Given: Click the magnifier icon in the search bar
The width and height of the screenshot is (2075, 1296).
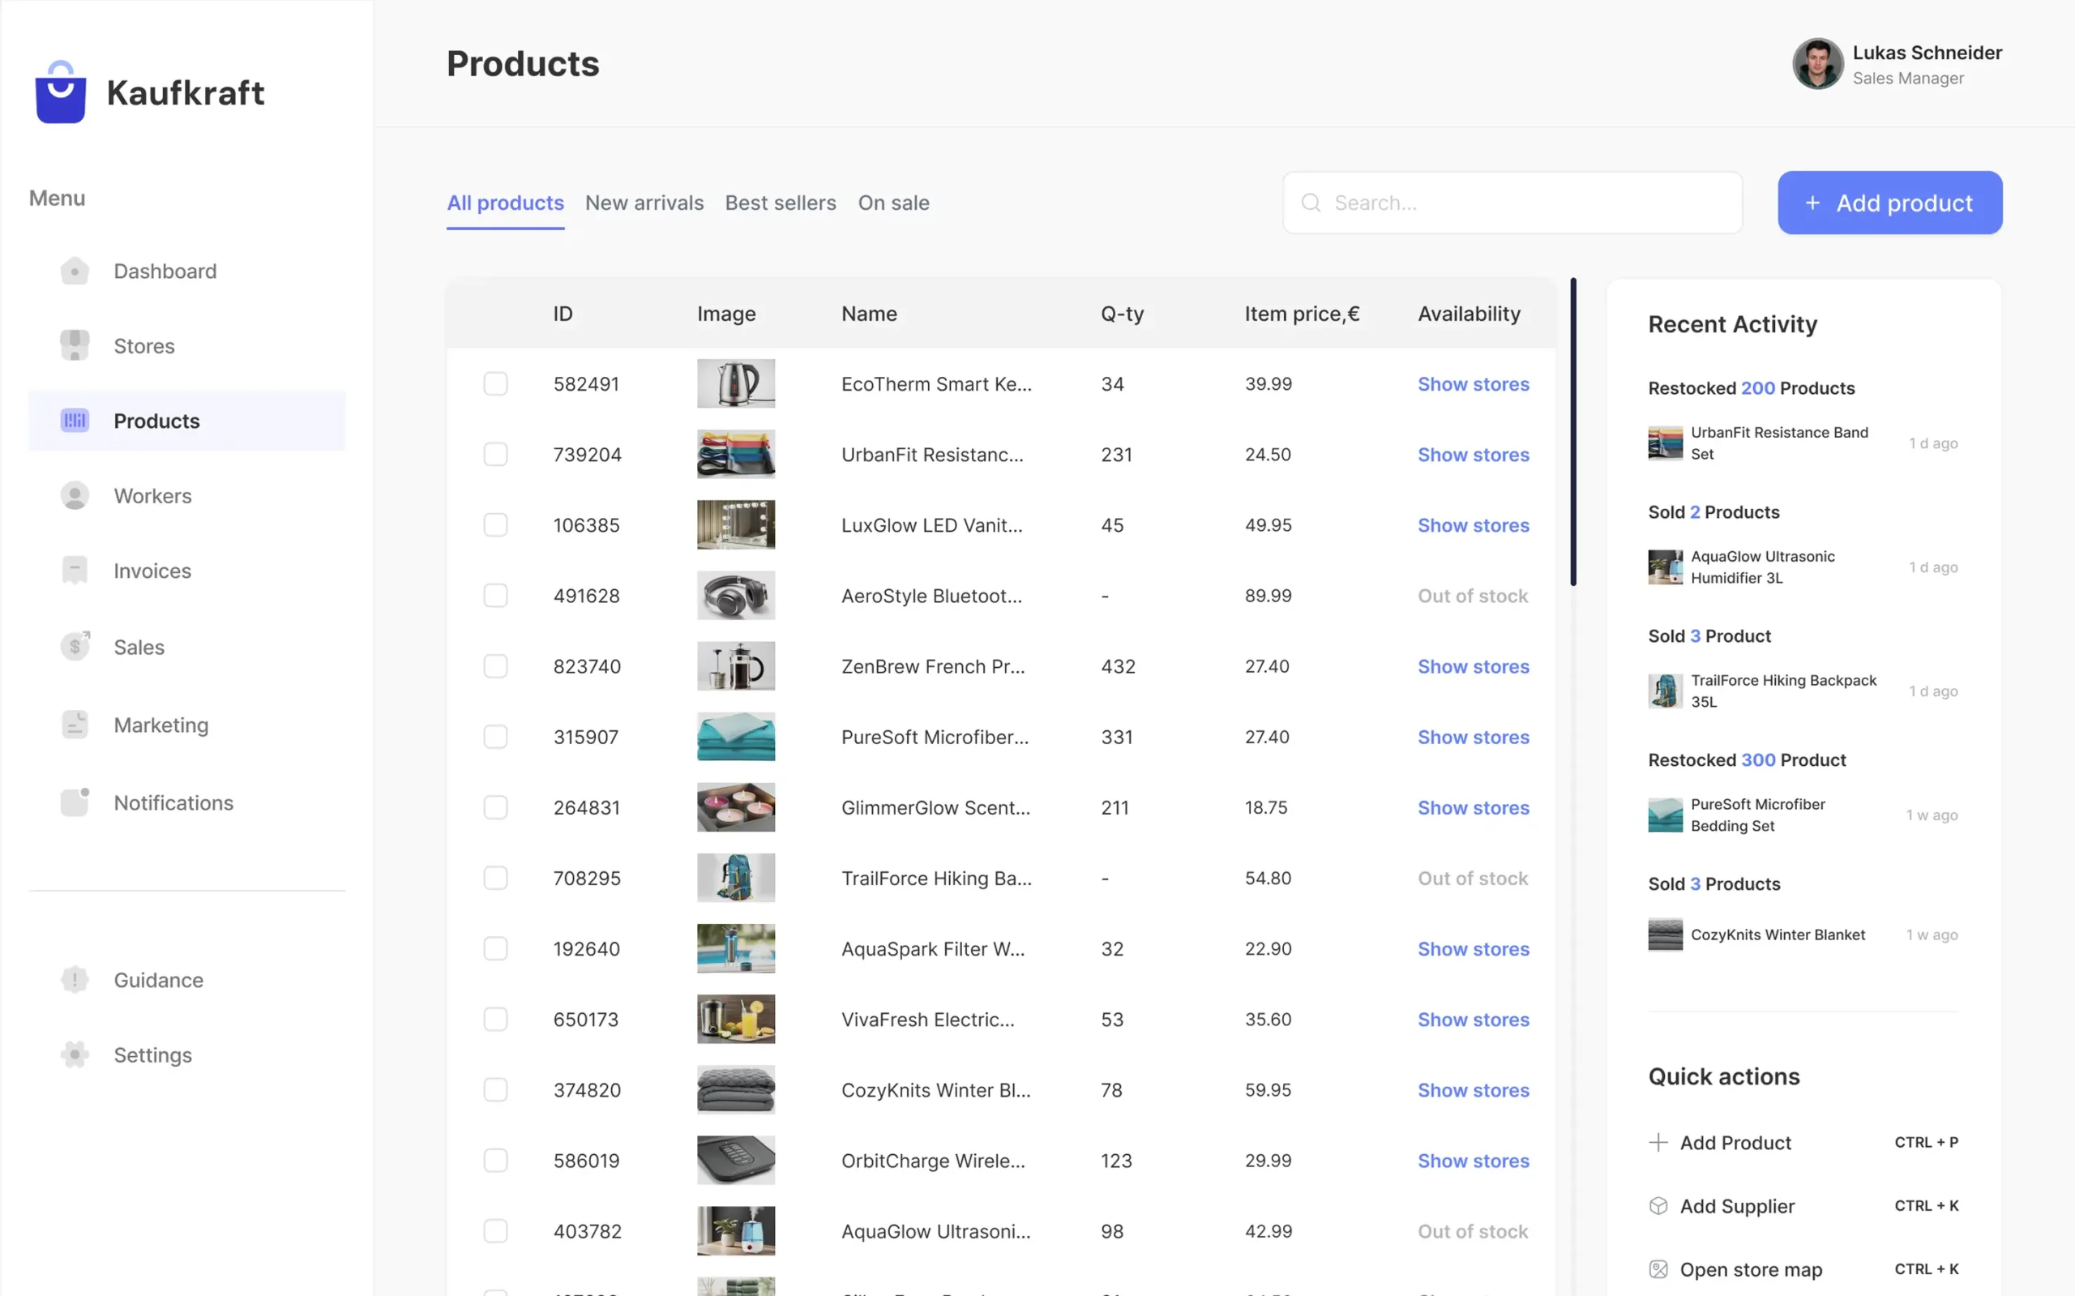Looking at the screenshot, I should 1311,203.
